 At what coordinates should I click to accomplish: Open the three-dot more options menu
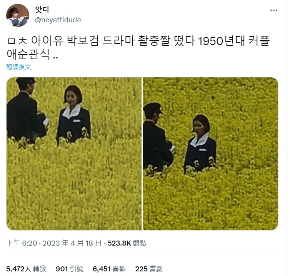click(273, 10)
